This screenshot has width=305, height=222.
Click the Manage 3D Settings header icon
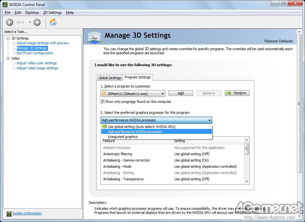(x=94, y=37)
